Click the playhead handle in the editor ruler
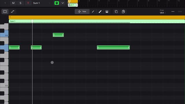The height and width of the screenshot is (104, 185). [x=32, y=21]
